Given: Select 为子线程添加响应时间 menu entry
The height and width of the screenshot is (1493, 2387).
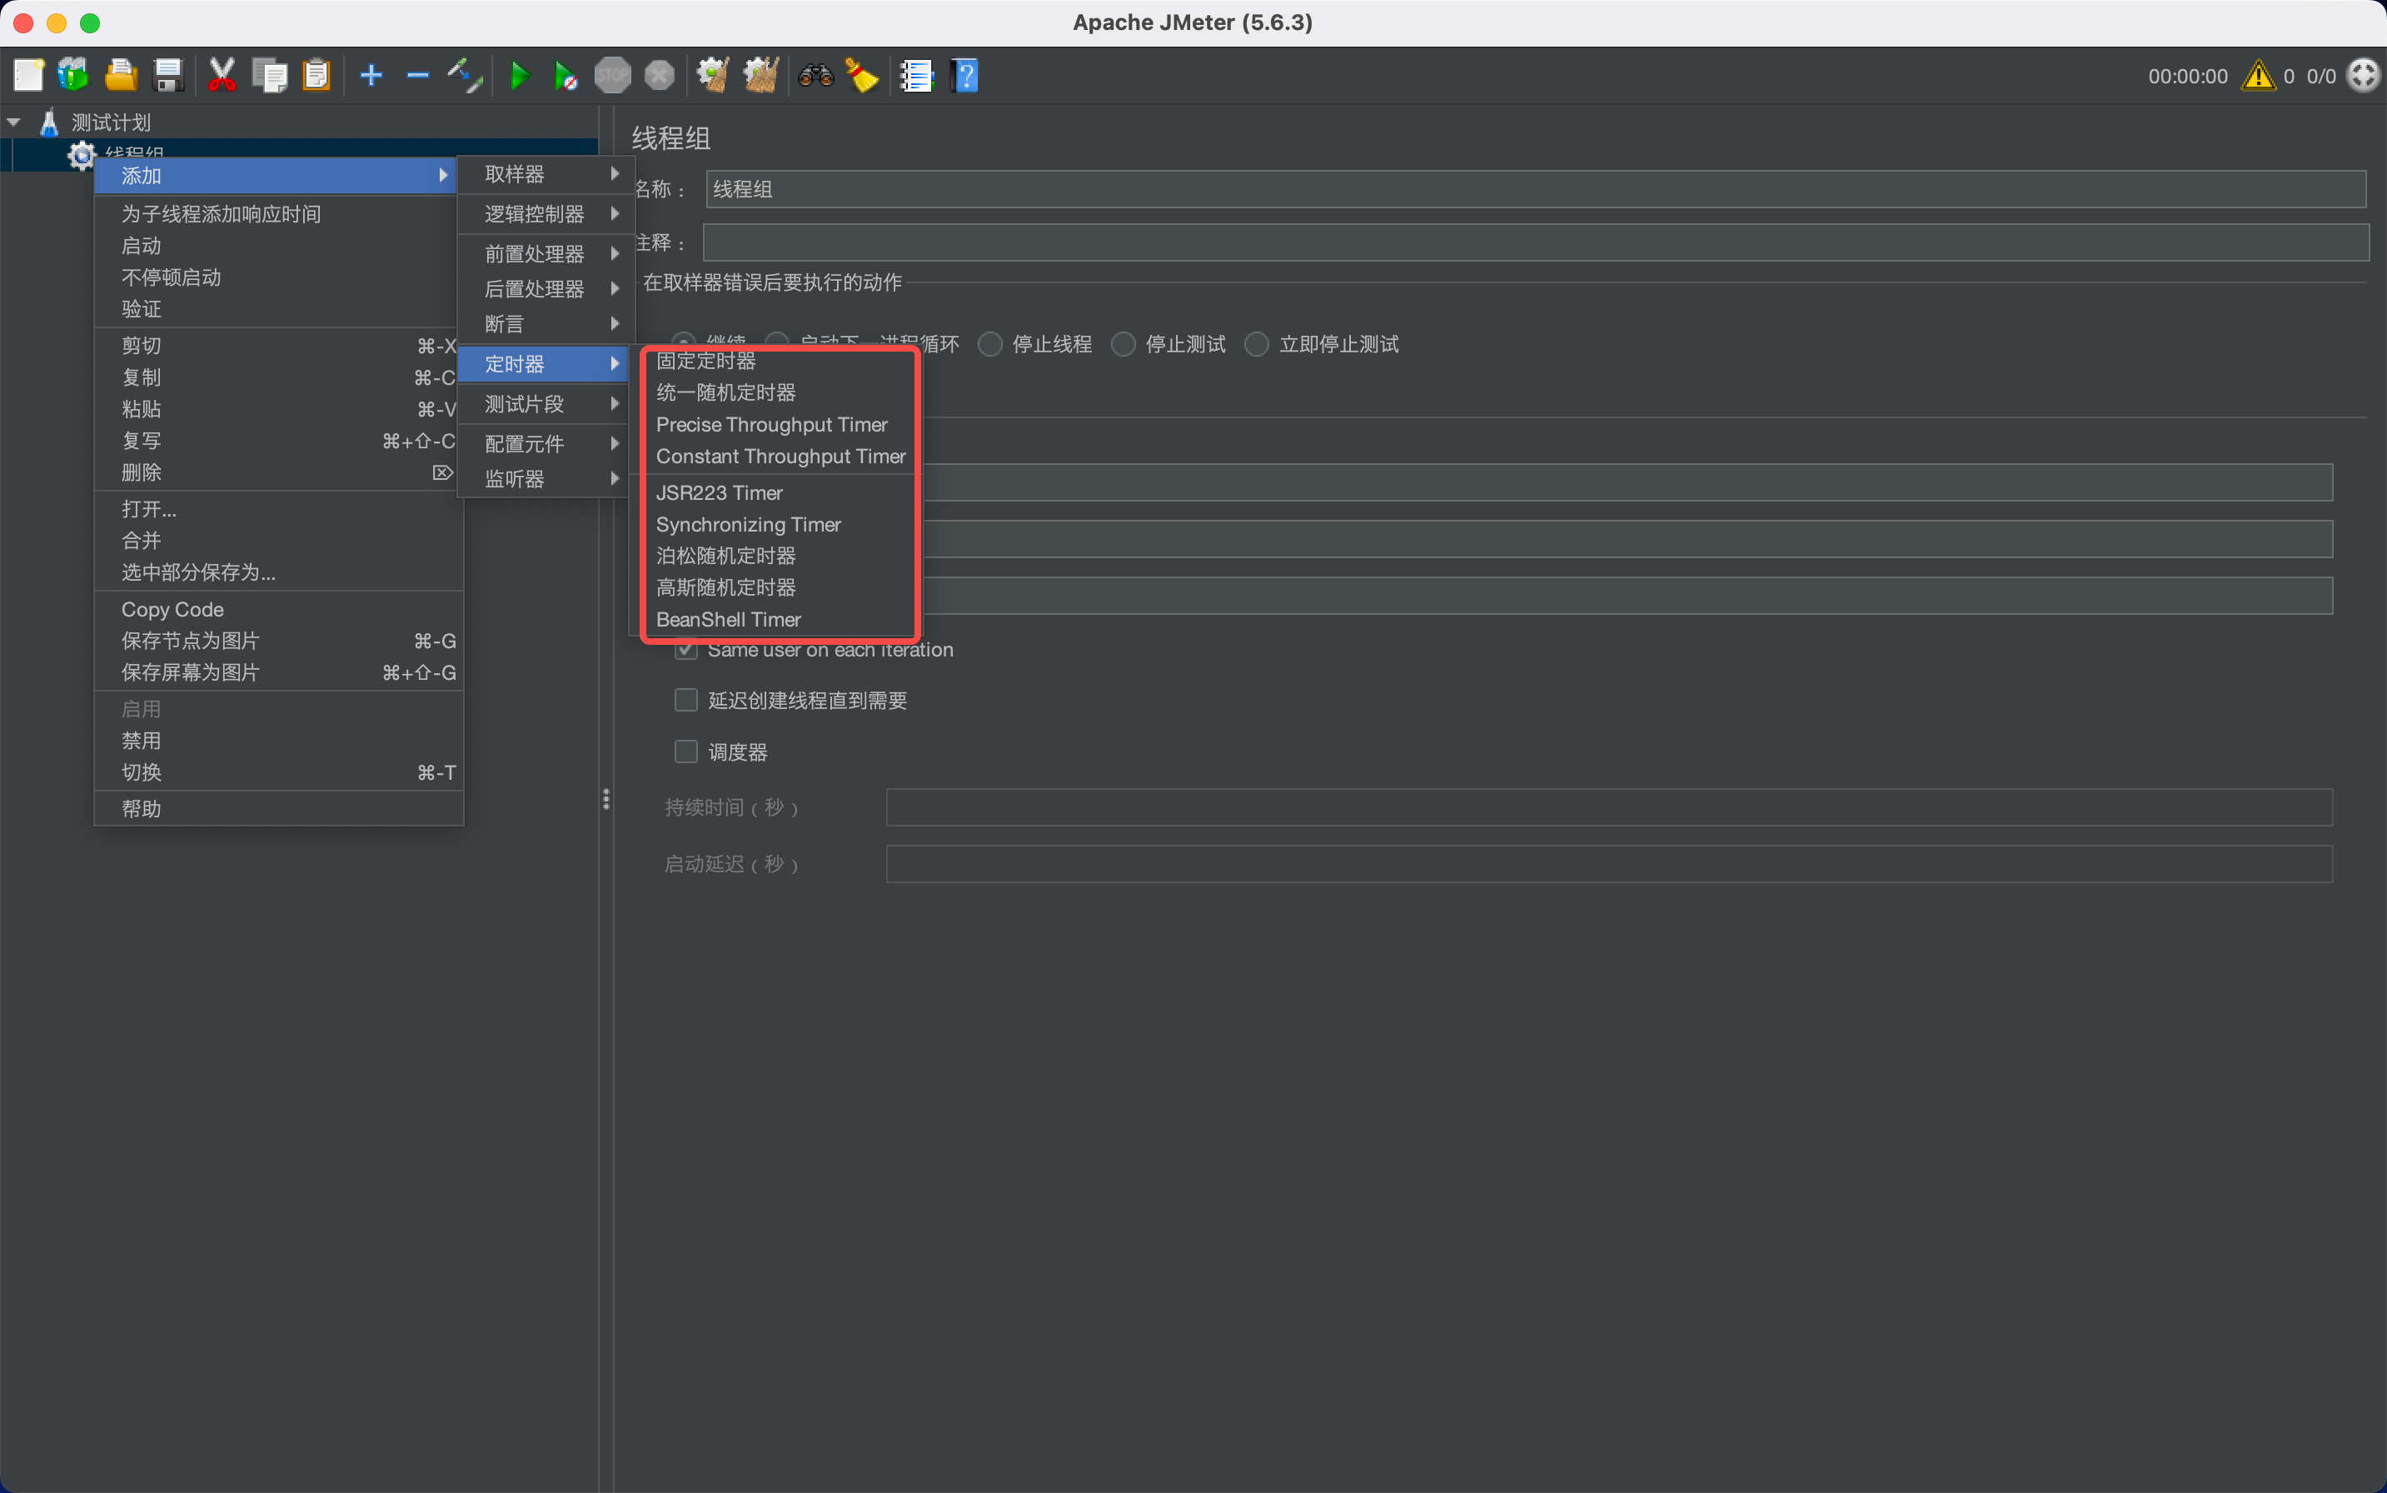Looking at the screenshot, I should coord(278,213).
